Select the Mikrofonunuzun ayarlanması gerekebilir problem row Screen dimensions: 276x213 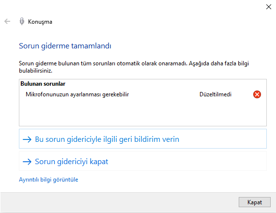coord(143,94)
